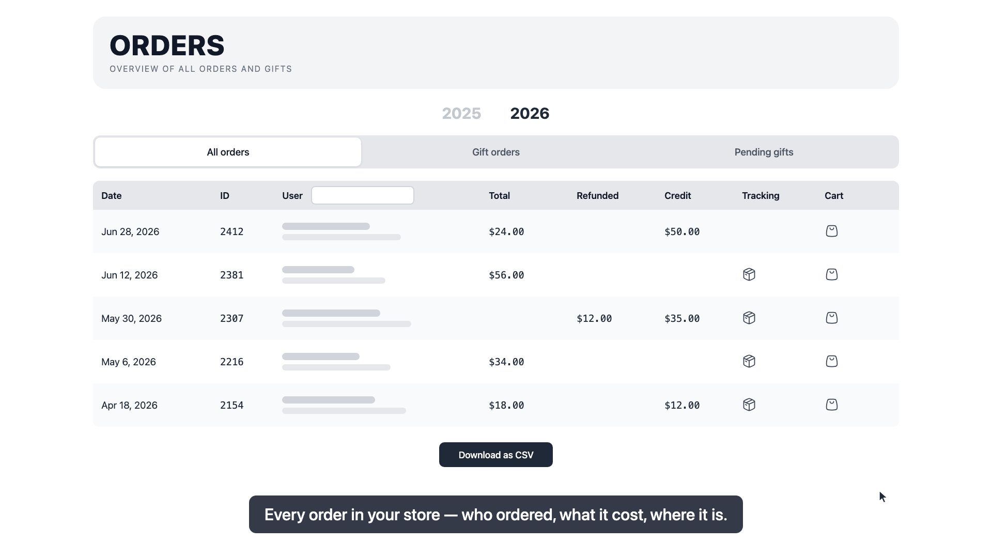Image resolution: width=992 pixels, height=558 pixels.
Task: Switch to the 2025 year tab
Action: [461, 113]
